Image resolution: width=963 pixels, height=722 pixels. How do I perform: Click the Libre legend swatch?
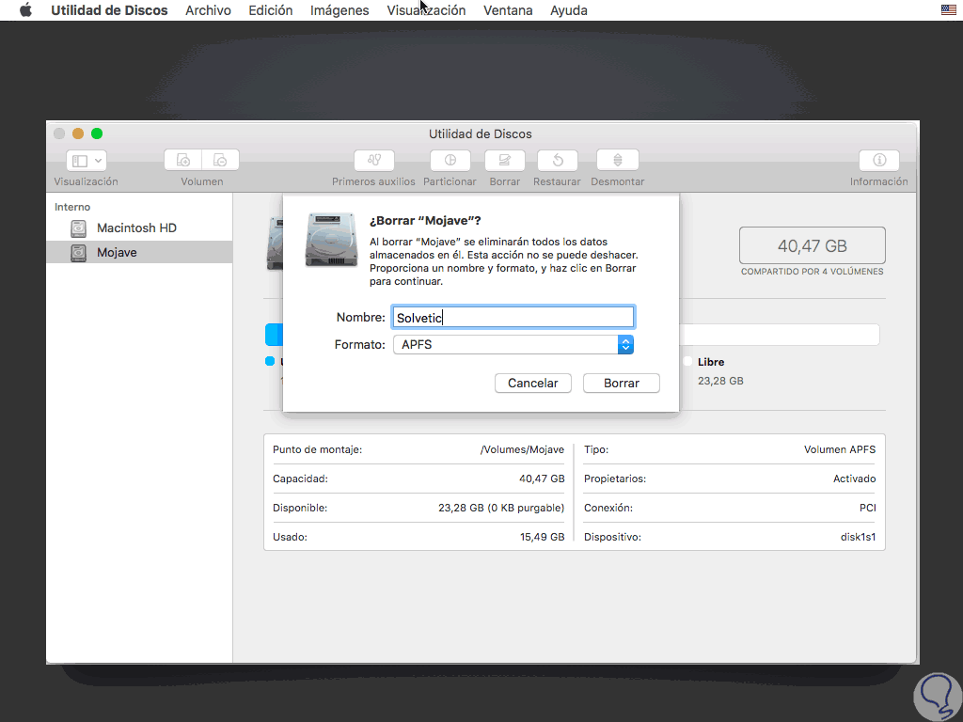pos(687,362)
